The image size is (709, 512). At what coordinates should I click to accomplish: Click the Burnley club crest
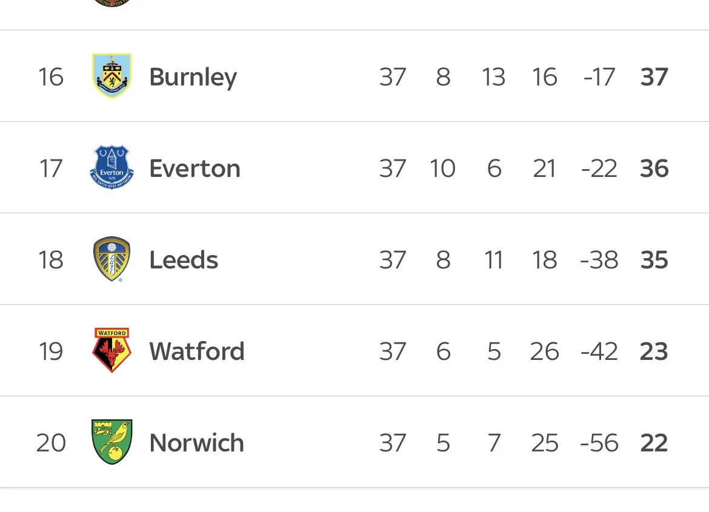coord(112,76)
